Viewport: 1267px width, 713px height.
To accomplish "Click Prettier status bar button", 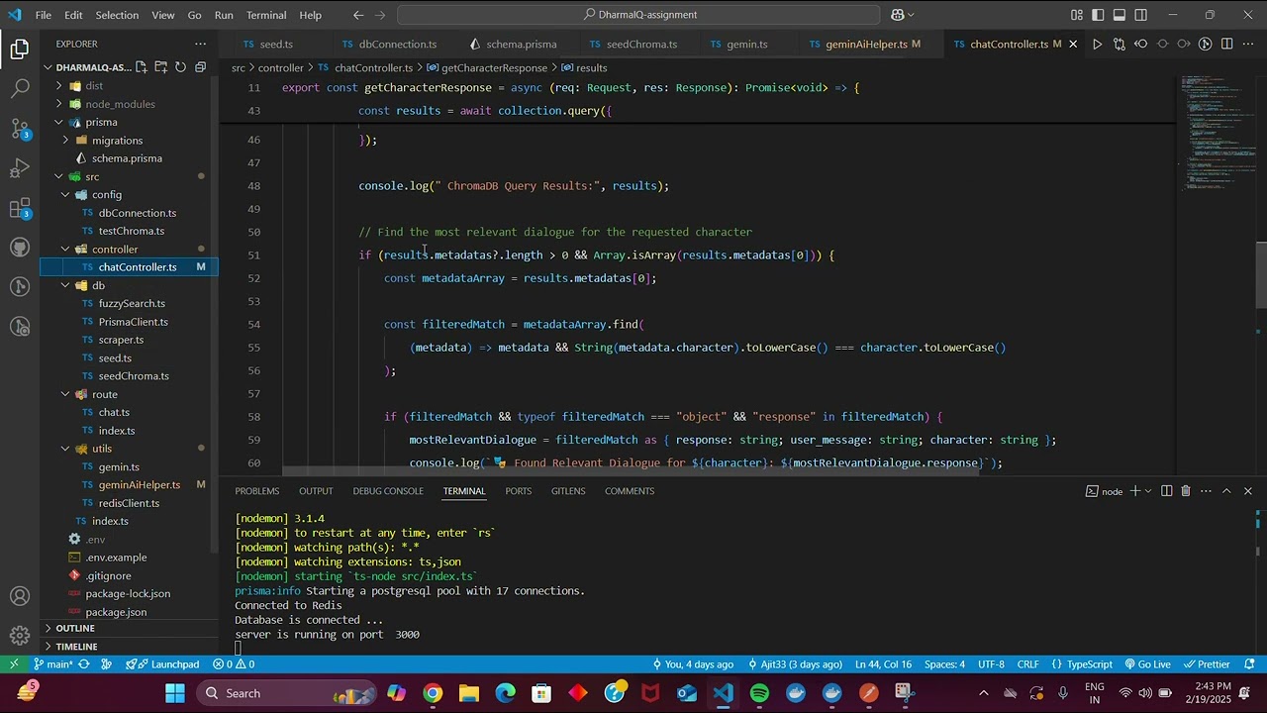I will tap(1206, 664).
